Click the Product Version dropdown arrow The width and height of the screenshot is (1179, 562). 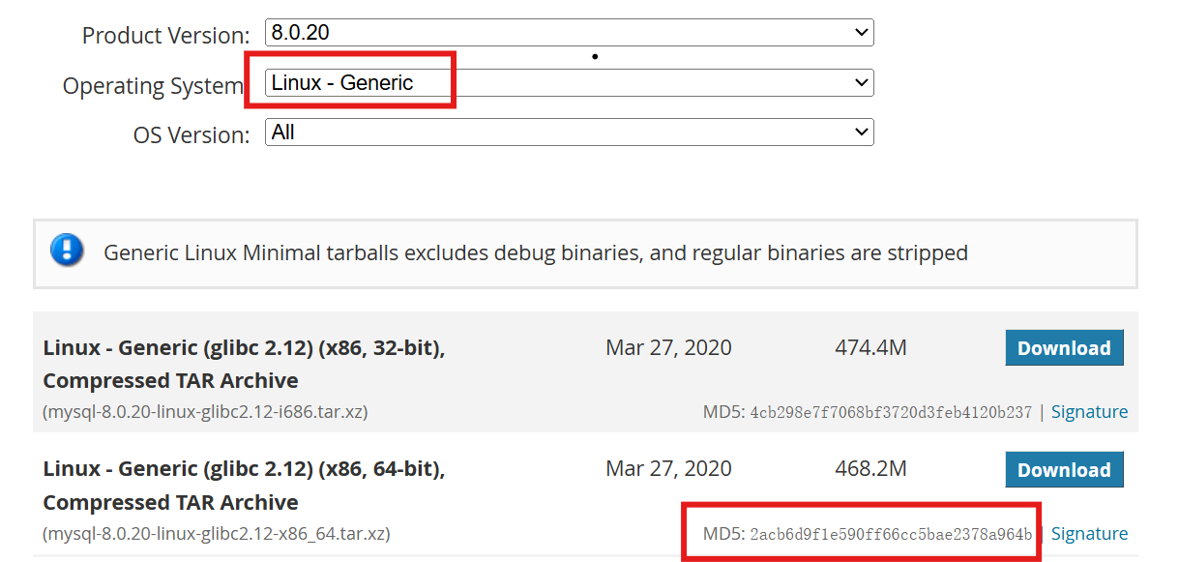click(862, 33)
